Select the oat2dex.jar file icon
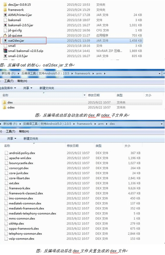165x255 pixels. [x=5, y=41]
